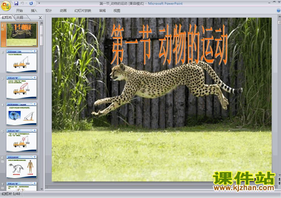Click thumbnail pane scroll up arrow
The image size is (281, 198).
coord(42,23)
